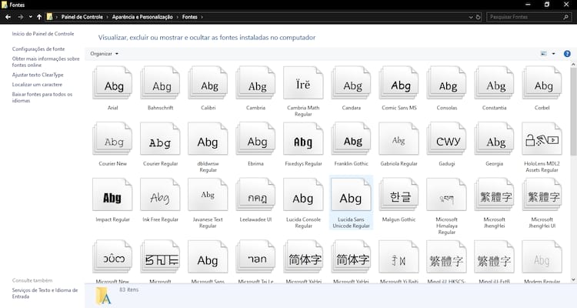Image resolution: width=577 pixels, height=308 pixels.
Task: Open Serviços de Texto e Idioma de Entrada
Action: [x=45, y=293]
